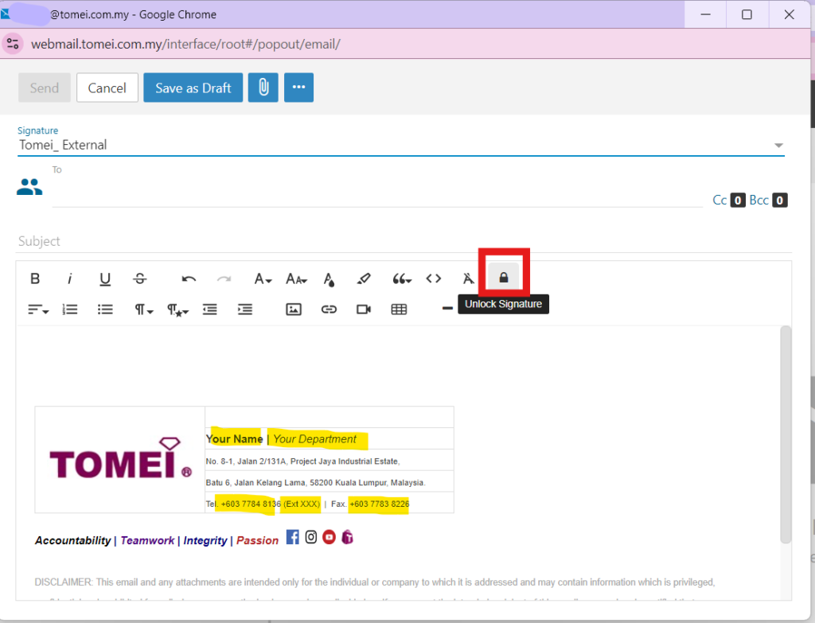This screenshot has height=623, width=815.
Task: Insert a hyperlink via link icon
Action: [329, 310]
